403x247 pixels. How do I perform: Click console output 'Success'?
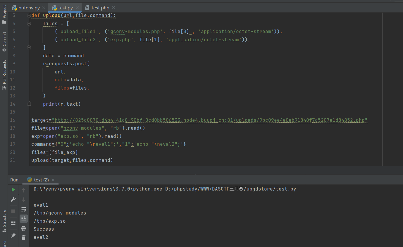pyautogui.click(x=44, y=229)
